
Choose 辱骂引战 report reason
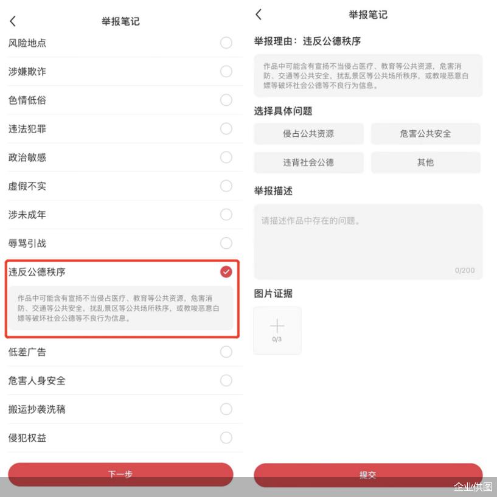click(x=226, y=243)
